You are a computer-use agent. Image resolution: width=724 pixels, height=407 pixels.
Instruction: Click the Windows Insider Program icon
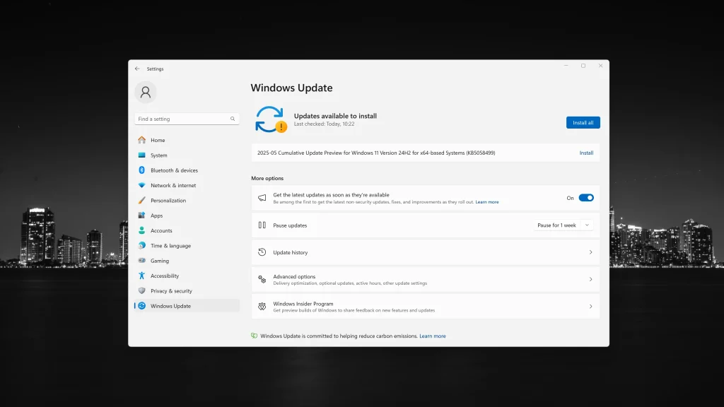pyautogui.click(x=262, y=307)
